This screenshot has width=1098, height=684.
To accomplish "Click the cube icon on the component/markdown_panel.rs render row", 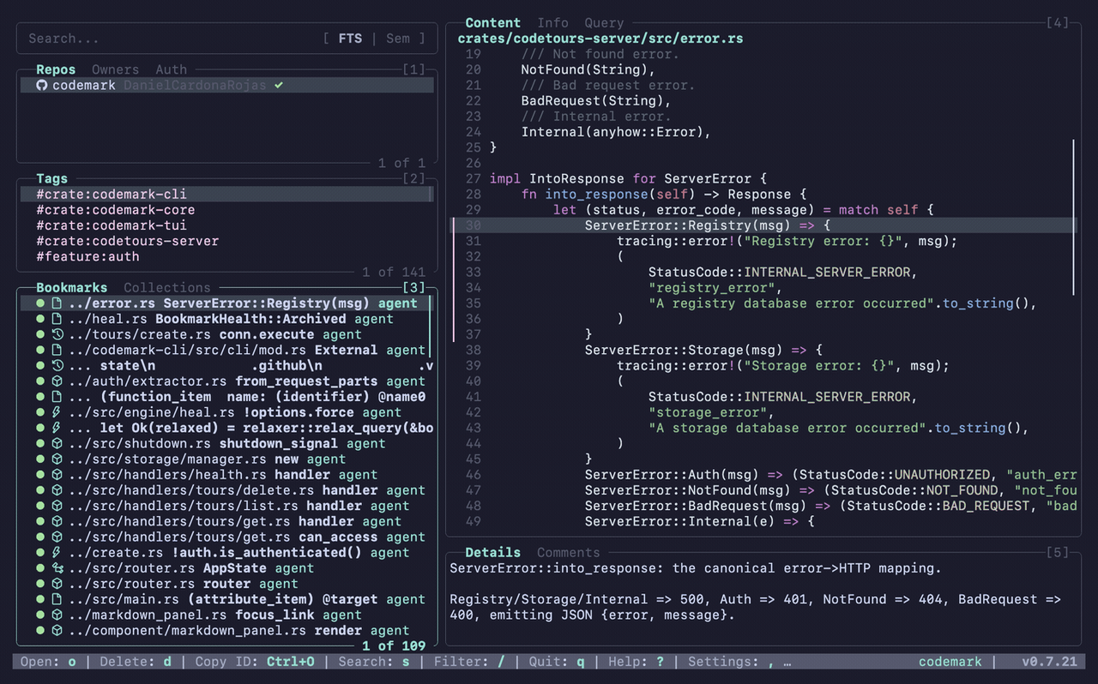I will (x=57, y=631).
